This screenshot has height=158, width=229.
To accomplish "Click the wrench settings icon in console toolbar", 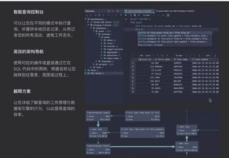I will (x=139, y=15).
